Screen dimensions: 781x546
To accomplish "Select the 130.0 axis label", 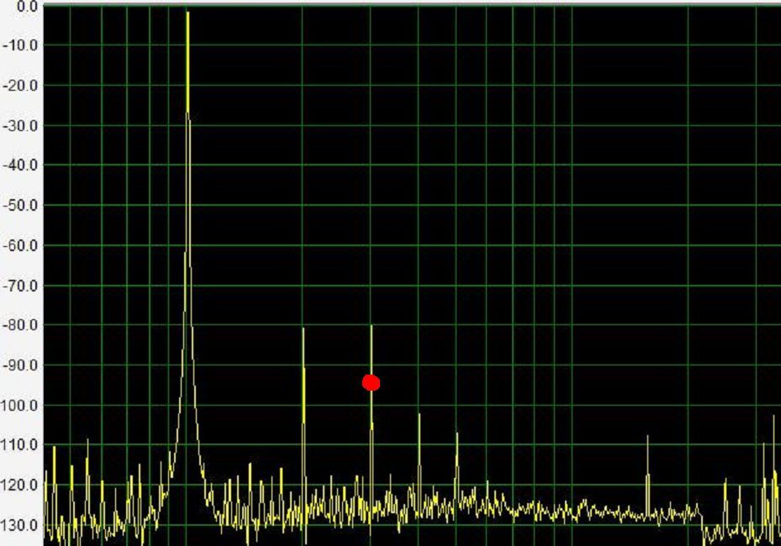I will pyautogui.click(x=19, y=525).
